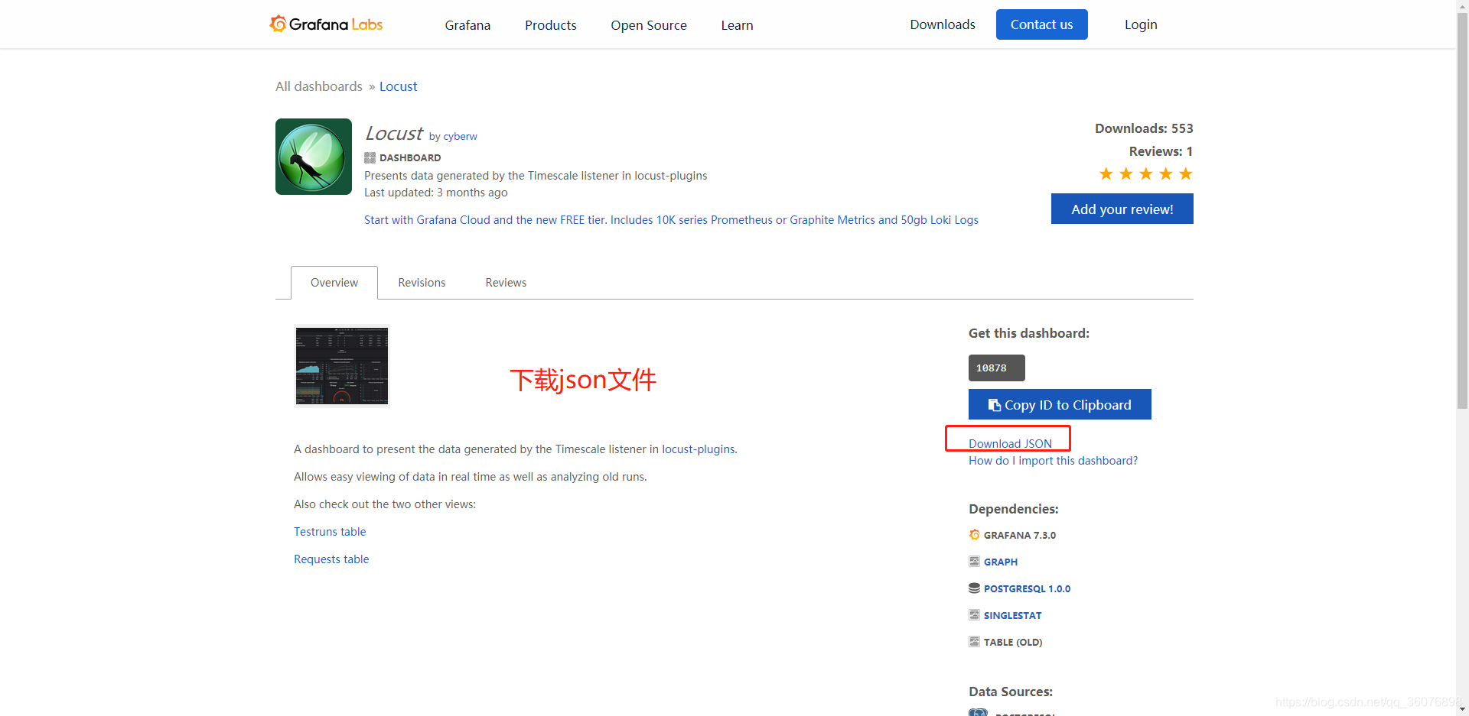Click the Contact us button

[1042, 24]
